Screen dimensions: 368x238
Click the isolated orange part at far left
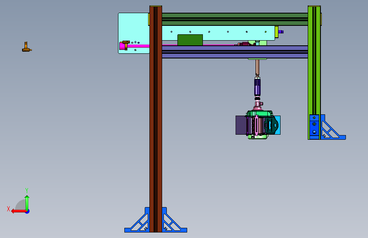click(x=26, y=47)
